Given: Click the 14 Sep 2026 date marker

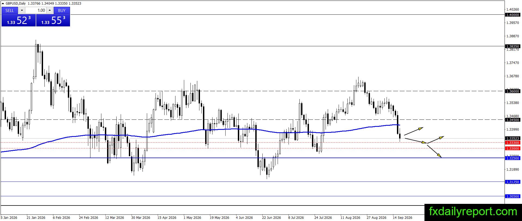Looking at the screenshot, I should [402, 217].
